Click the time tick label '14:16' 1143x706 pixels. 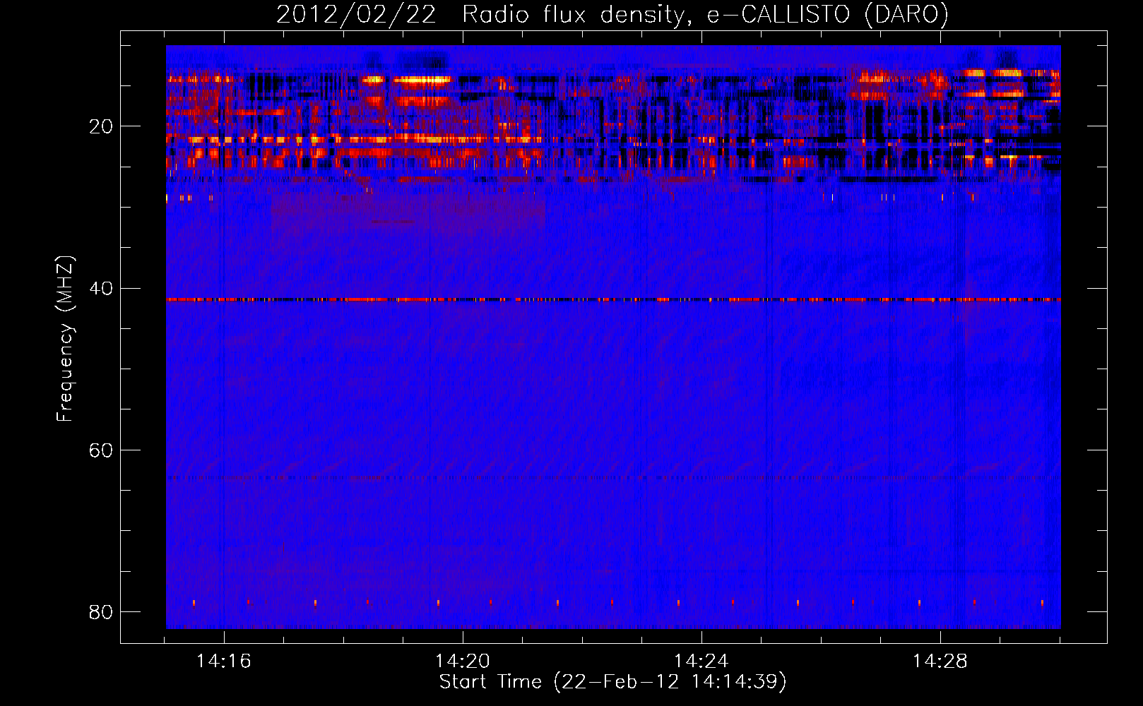coord(224,662)
